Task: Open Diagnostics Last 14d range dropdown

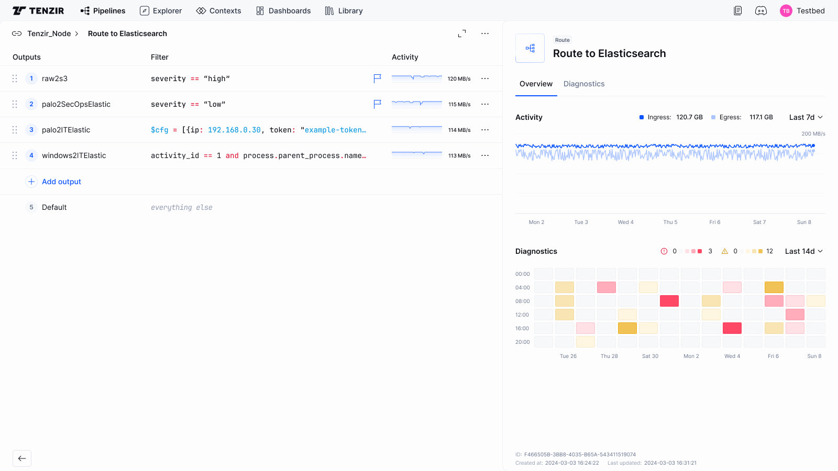Action: [803, 251]
